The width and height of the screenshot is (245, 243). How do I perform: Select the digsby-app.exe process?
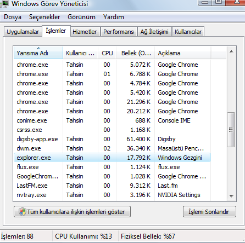click(112, 139)
